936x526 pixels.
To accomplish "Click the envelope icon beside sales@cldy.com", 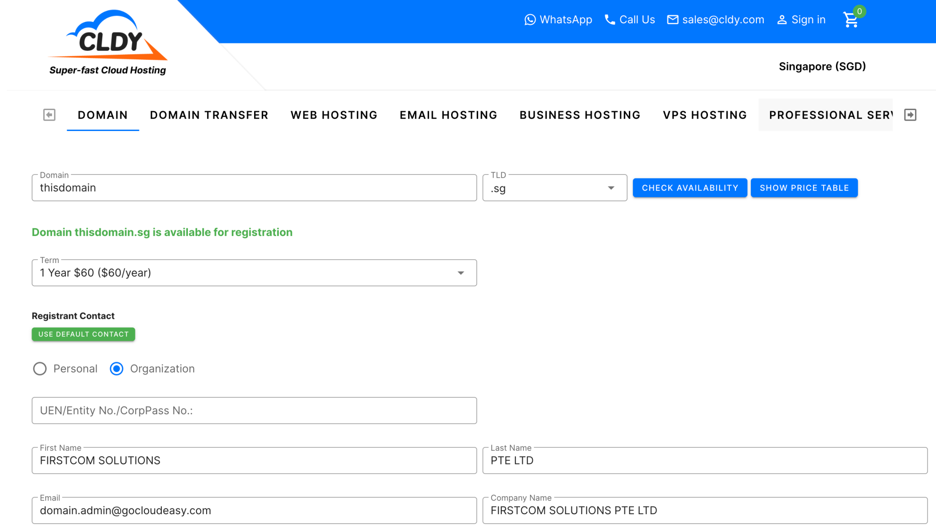I will [x=673, y=20].
